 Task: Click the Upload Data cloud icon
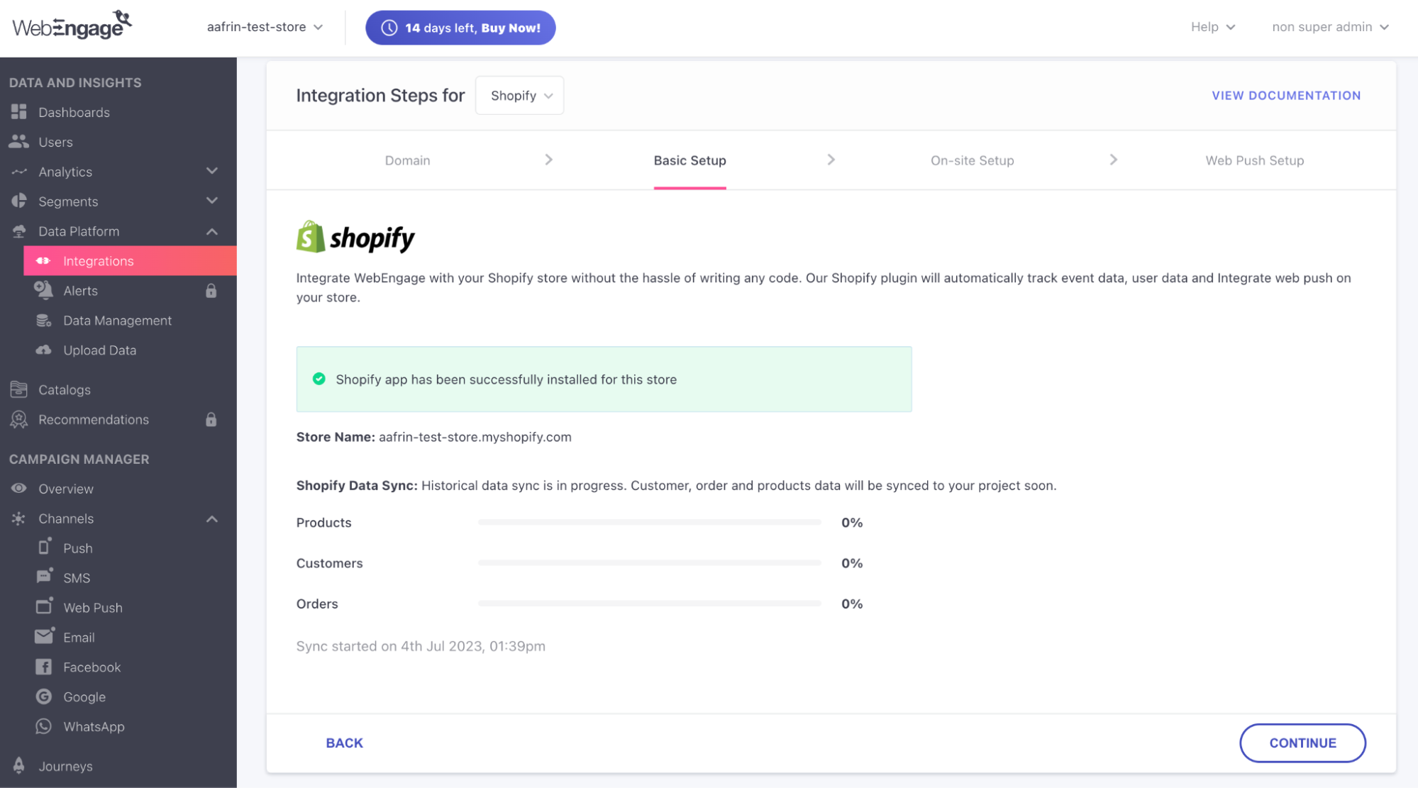pyautogui.click(x=44, y=350)
